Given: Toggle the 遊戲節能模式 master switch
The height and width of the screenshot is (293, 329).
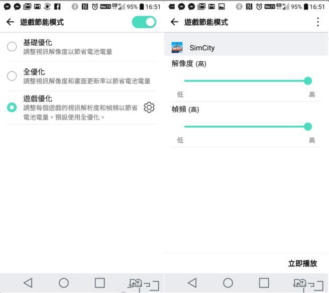Looking at the screenshot, I should point(144,22).
